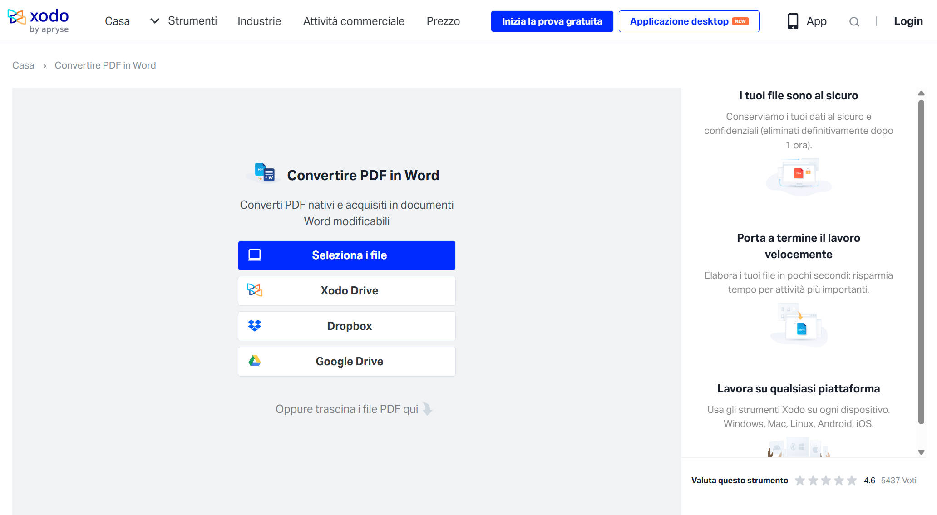Screen dimensions: 937x515
Task: Click Convertire PDF in Word breadcrumb
Action: tap(105, 65)
